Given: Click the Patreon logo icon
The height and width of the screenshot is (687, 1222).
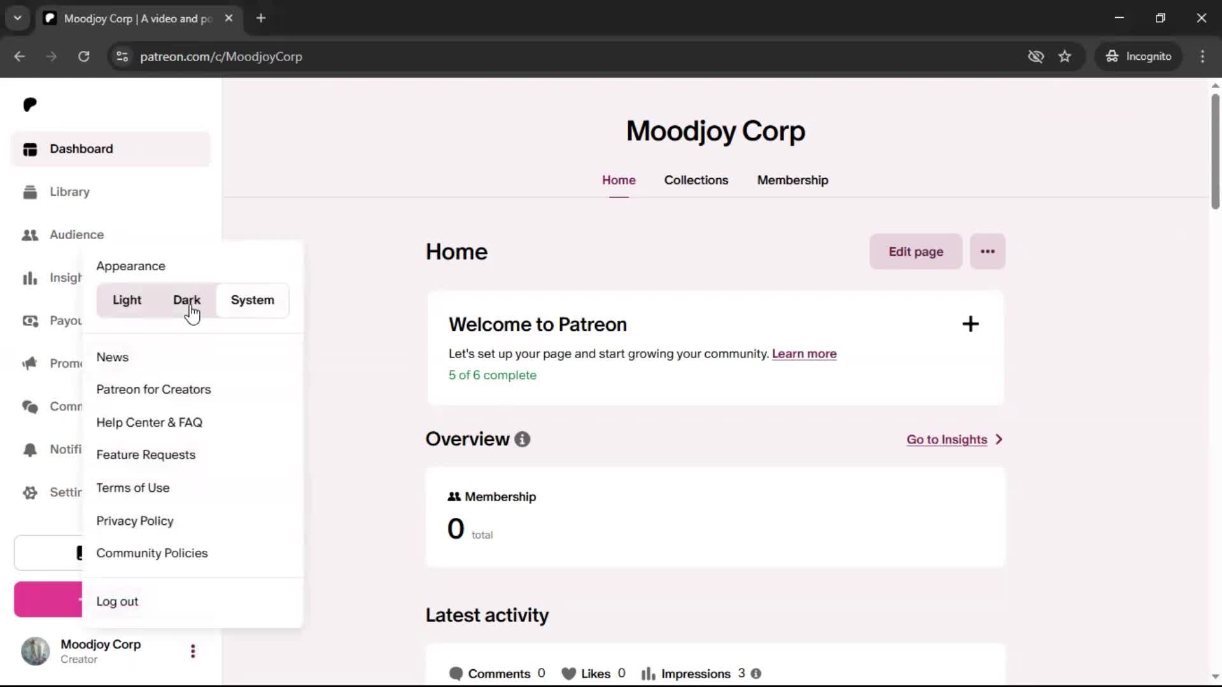Looking at the screenshot, I should (30, 104).
